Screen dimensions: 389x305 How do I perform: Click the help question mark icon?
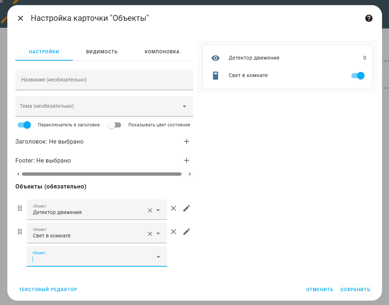tap(369, 18)
